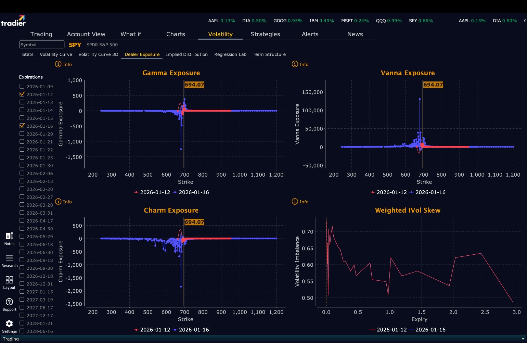Switch to the Strategies tab
Viewport: 527px width, 343px height.
click(265, 34)
